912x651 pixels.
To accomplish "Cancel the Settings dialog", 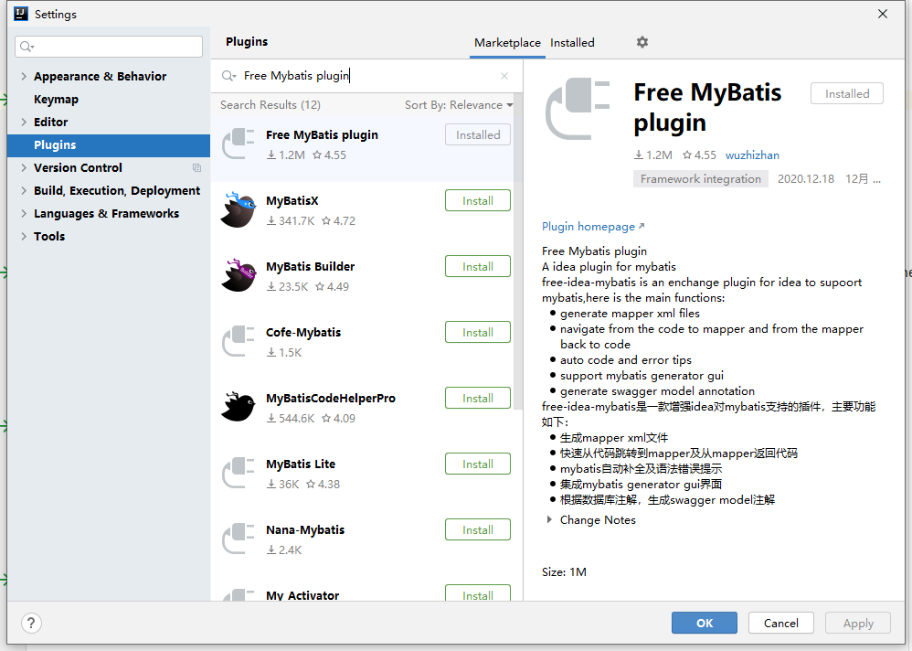I will coord(781,623).
